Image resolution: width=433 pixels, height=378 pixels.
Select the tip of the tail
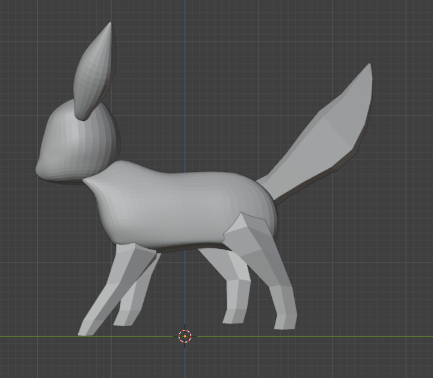[x=368, y=73]
